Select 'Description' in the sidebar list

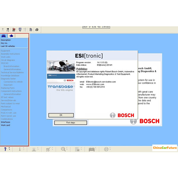(x=6, y=40)
